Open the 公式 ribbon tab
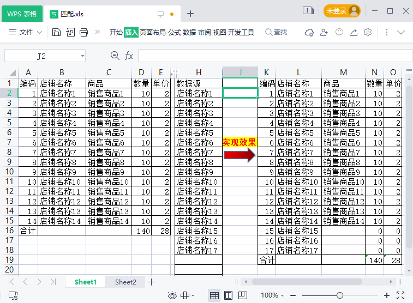 pos(175,32)
